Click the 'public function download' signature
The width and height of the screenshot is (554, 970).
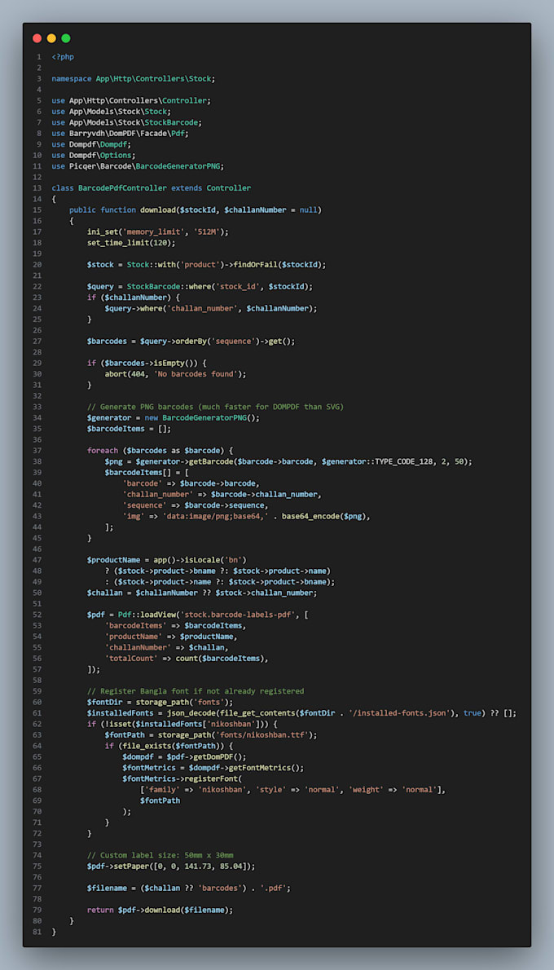pyautogui.click(x=196, y=209)
